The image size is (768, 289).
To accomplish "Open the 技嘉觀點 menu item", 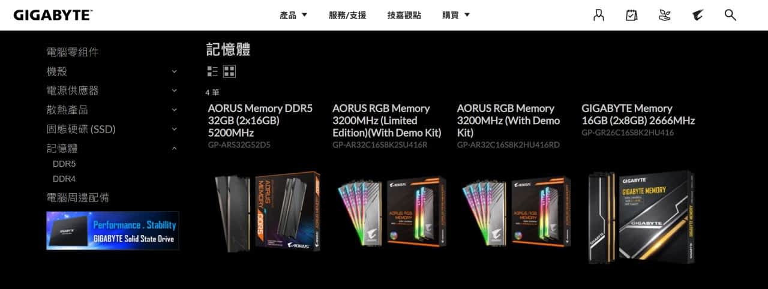I will (x=404, y=15).
